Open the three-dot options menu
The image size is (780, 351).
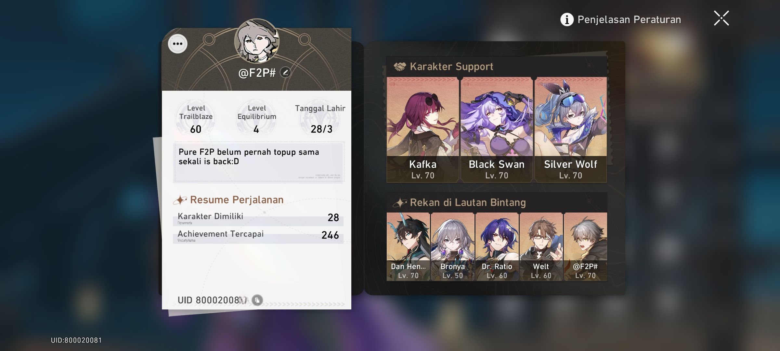coord(177,44)
